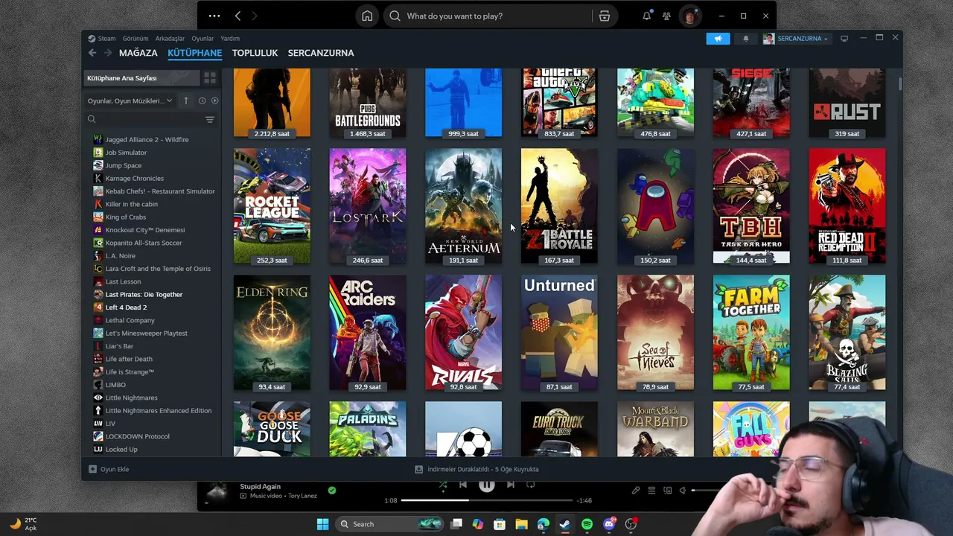Open the Steam menu
This screenshot has width=953, height=536.
(x=102, y=39)
